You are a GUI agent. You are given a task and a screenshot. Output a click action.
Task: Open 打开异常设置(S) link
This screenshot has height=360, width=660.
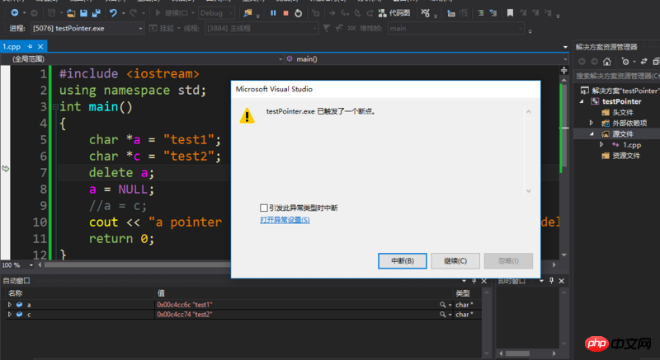[285, 220]
